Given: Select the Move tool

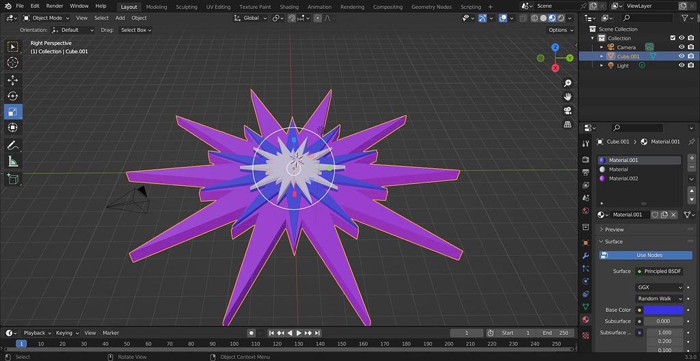Looking at the screenshot, I should tap(13, 81).
